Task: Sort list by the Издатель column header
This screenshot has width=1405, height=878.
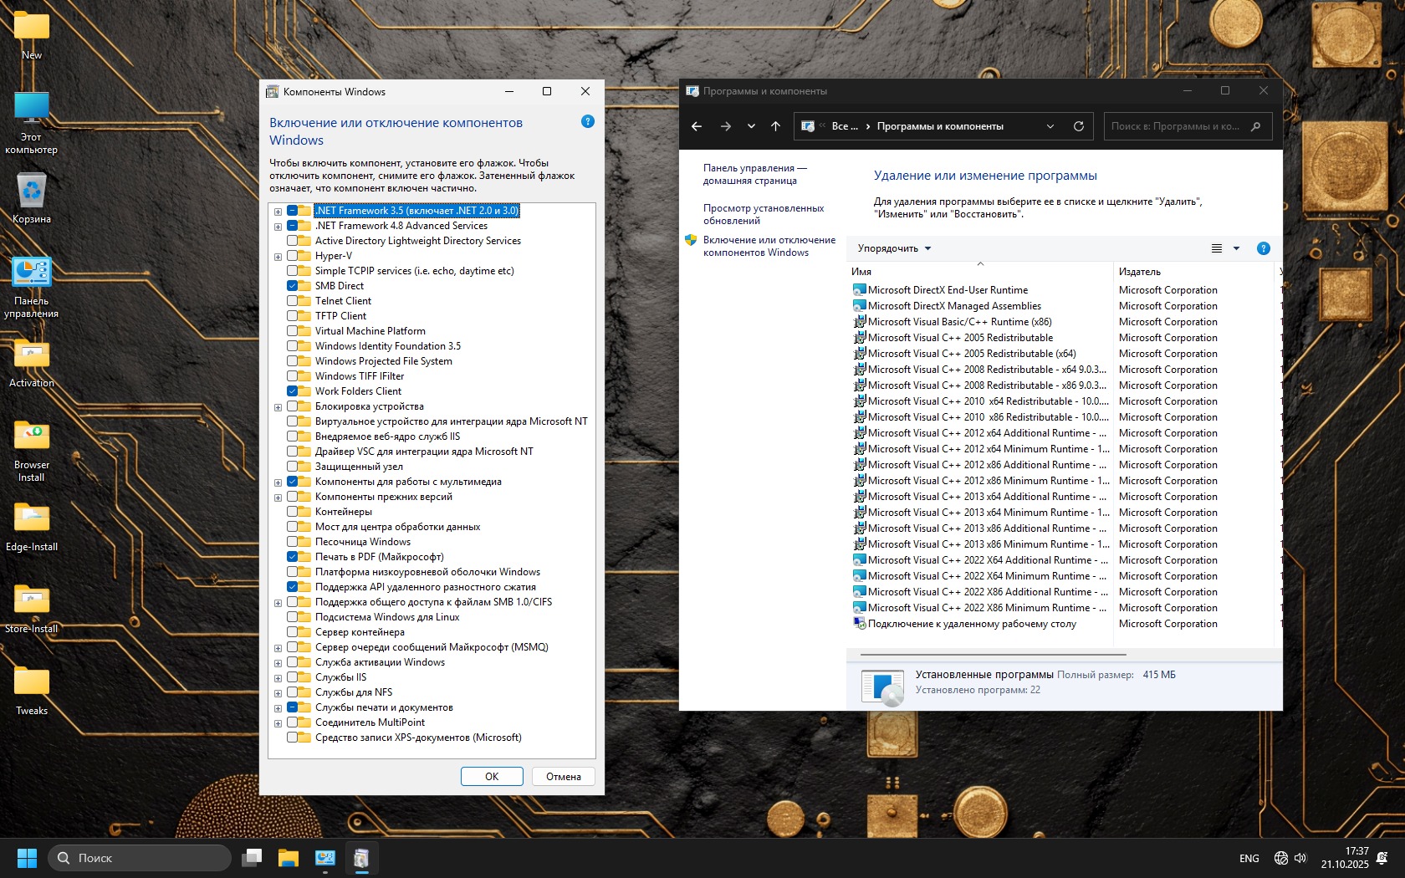Action: pyautogui.click(x=1140, y=272)
